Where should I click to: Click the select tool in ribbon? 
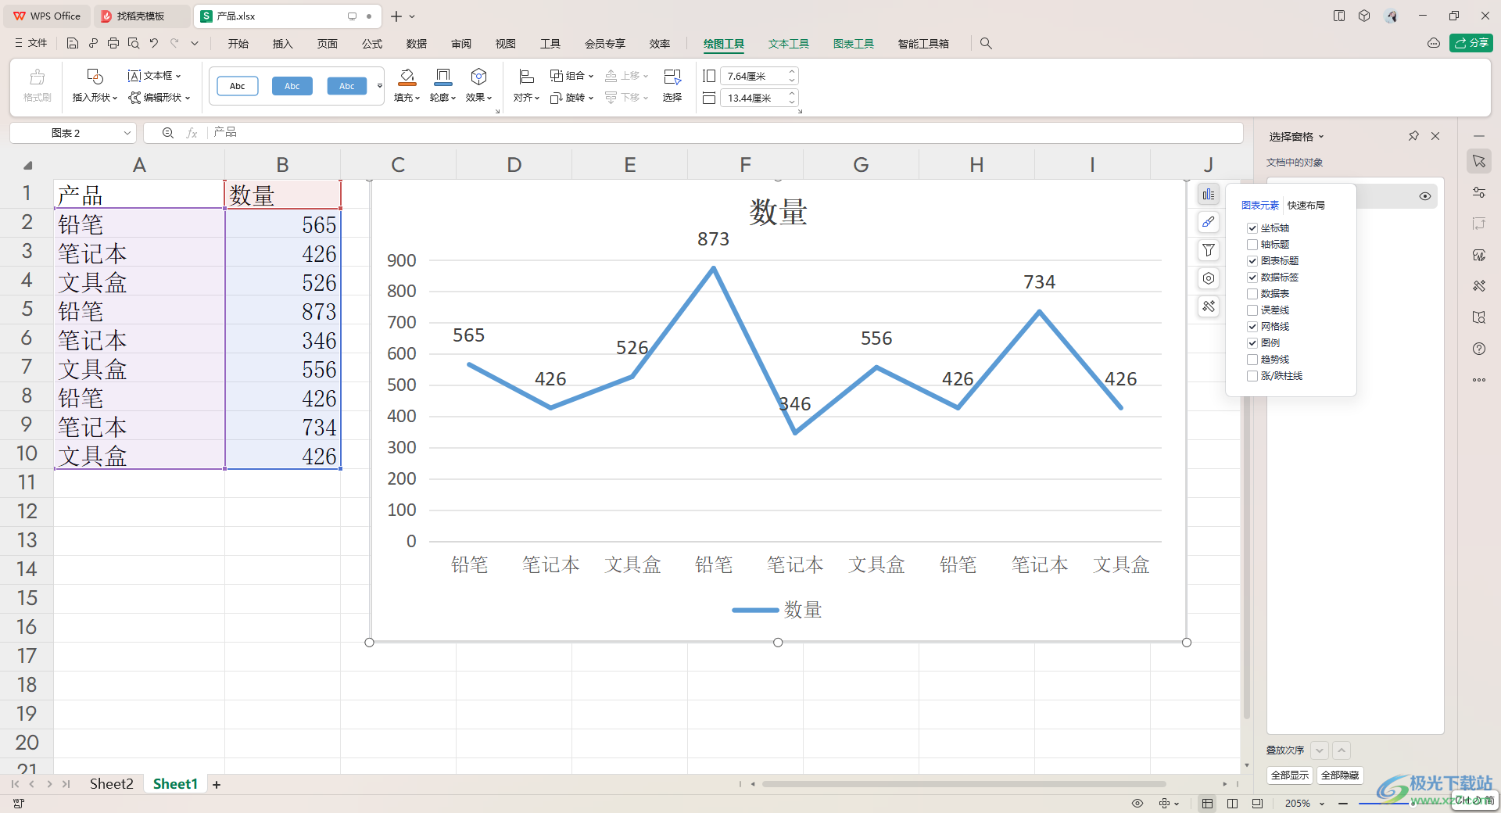point(672,85)
